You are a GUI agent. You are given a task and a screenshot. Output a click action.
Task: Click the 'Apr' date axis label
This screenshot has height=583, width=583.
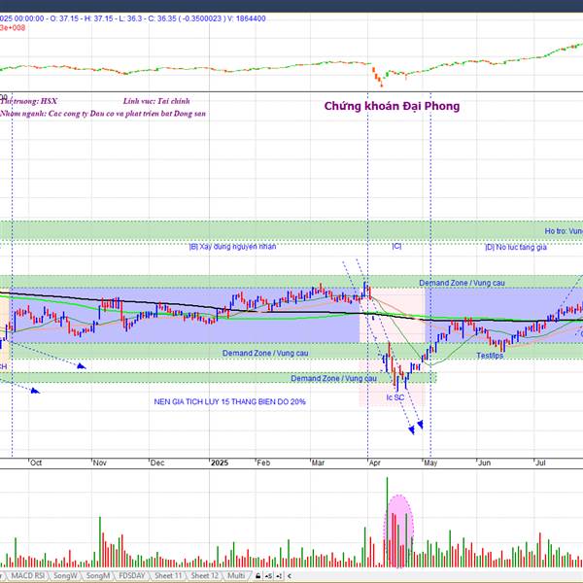[375, 463]
